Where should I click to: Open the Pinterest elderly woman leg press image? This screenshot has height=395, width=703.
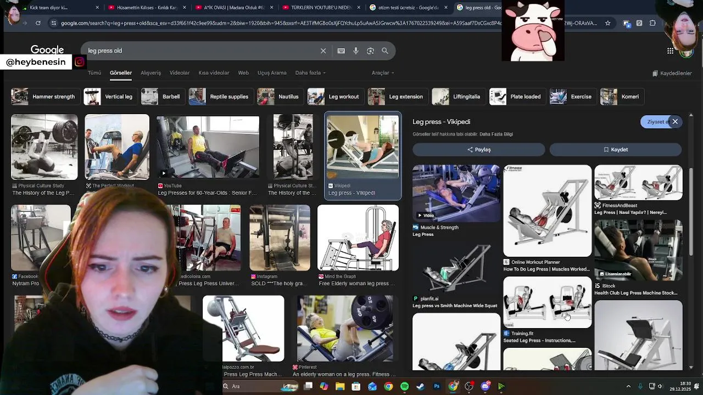345,329
